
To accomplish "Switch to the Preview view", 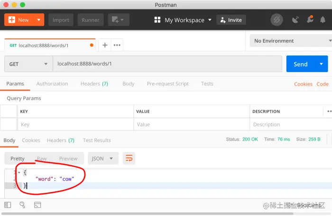I will pos(68,159).
